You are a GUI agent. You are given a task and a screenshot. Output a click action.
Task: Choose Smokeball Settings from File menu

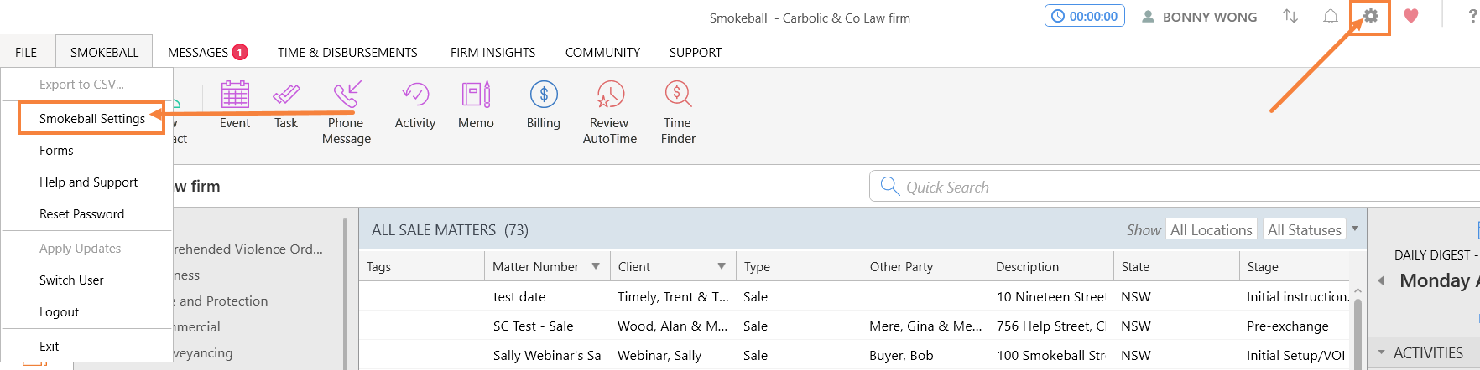coord(91,119)
